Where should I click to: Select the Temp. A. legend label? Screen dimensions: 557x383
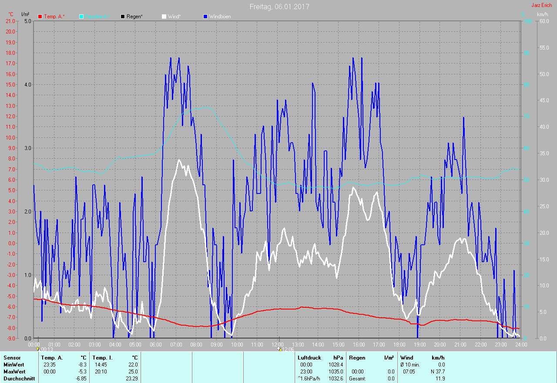[54, 17]
